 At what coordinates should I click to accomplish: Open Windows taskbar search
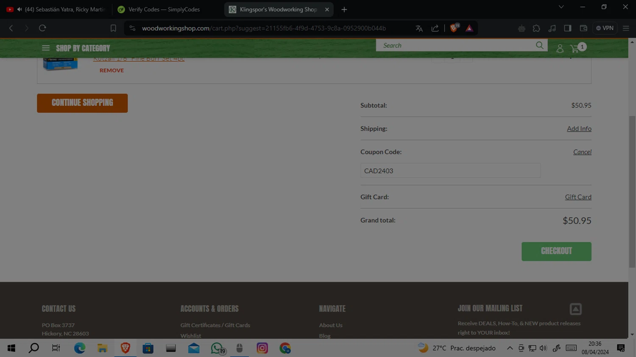pyautogui.click(x=33, y=348)
